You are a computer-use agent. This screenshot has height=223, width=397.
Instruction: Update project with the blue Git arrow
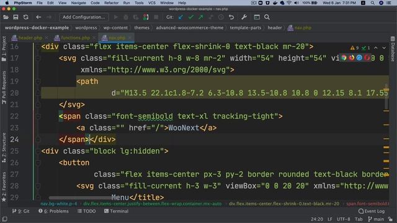181,17
